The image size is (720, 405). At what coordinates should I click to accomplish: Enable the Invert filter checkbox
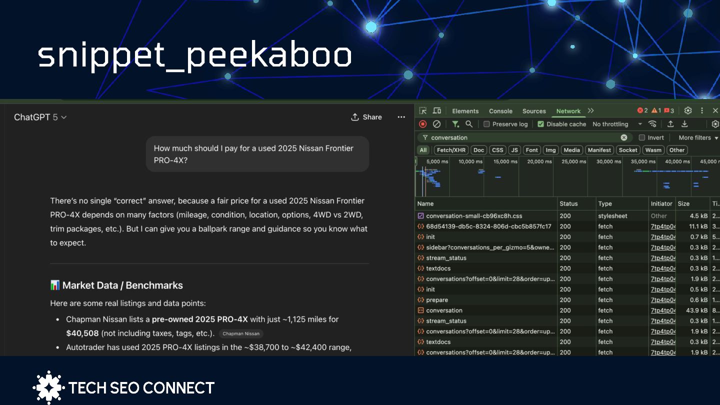point(642,137)
